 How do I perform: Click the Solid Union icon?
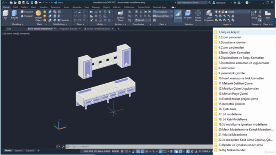[x=50, y=12]
